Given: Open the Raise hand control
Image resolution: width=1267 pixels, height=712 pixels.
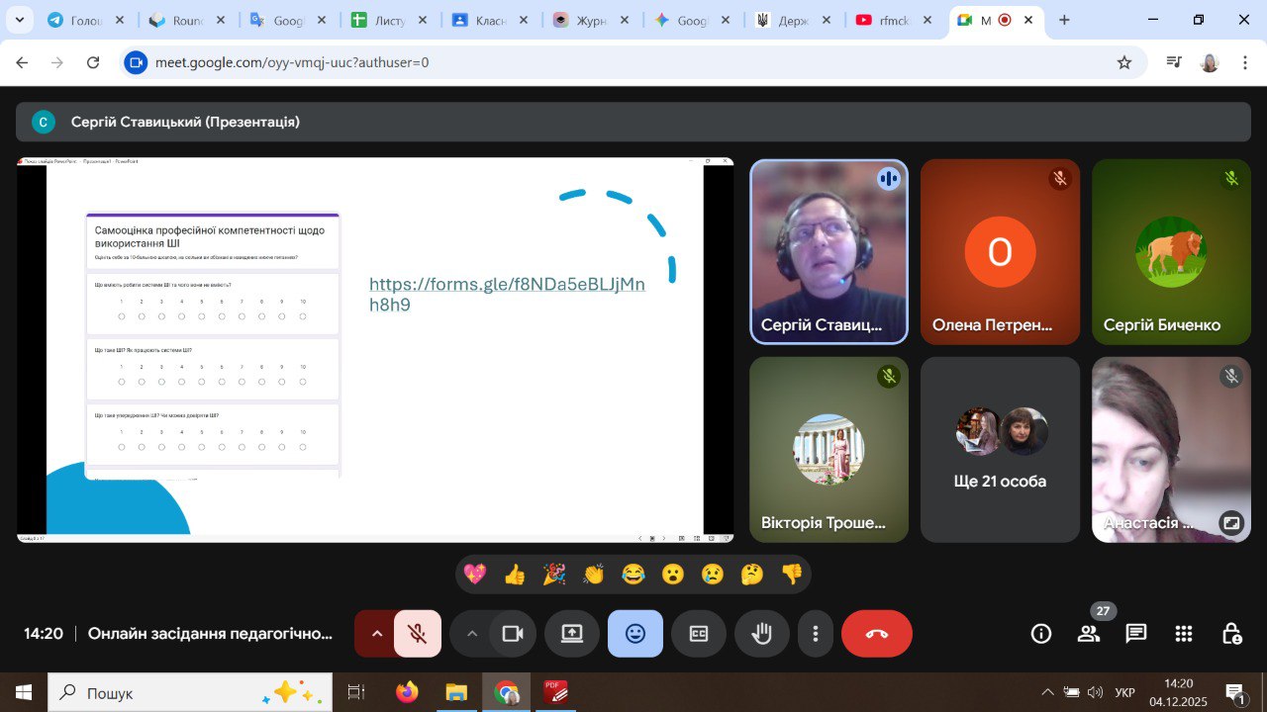Looking at the screenshot, I should tap(761, 634).
